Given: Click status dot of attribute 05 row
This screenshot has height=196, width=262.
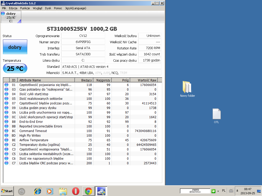Looking at the screenshot, I should [6, 99].
